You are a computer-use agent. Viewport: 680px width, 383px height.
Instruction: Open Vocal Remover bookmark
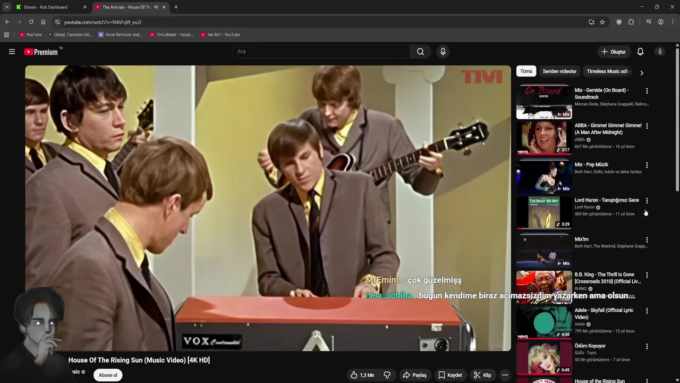[120, 35]
